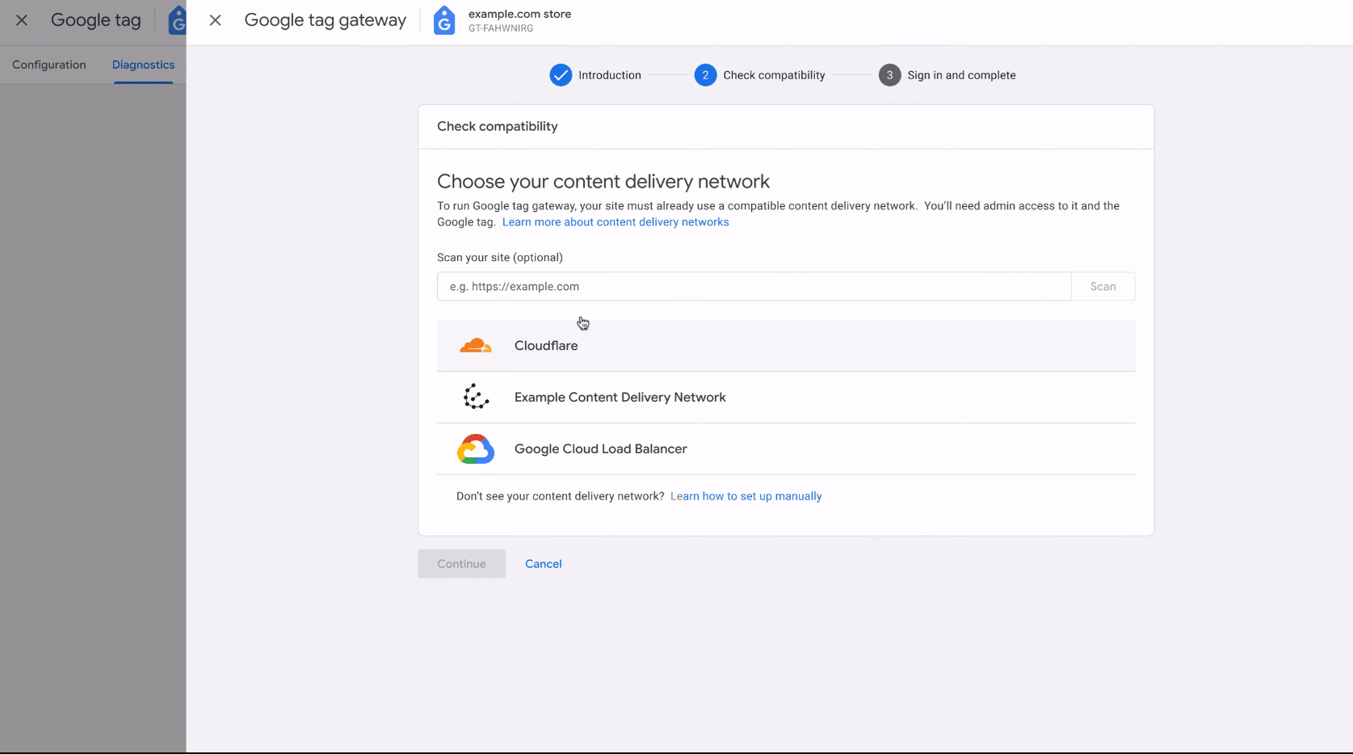Open Learn how to set up manually link
Screen dimensions: 1353x754
point(746,496)
